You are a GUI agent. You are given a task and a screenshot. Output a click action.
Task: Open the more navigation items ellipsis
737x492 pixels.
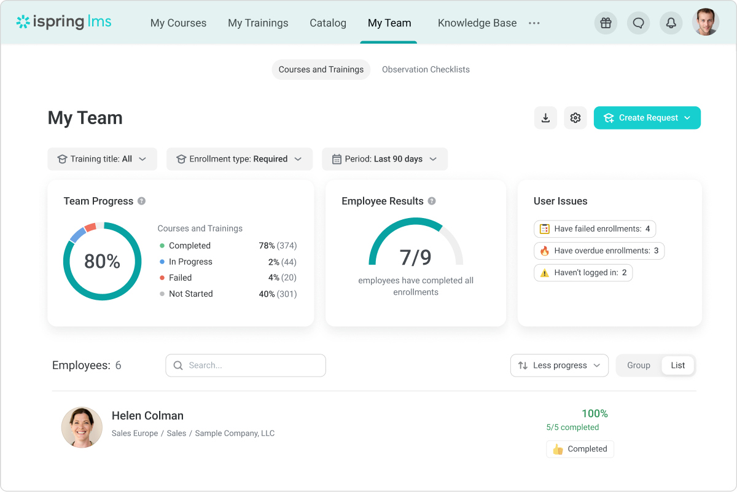(534, 23)
